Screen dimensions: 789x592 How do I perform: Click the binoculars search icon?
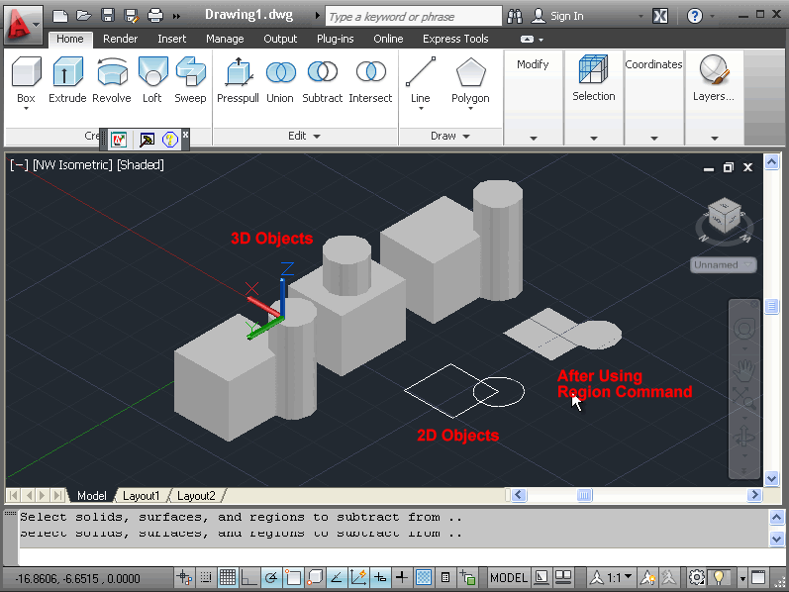pos(514,17)
